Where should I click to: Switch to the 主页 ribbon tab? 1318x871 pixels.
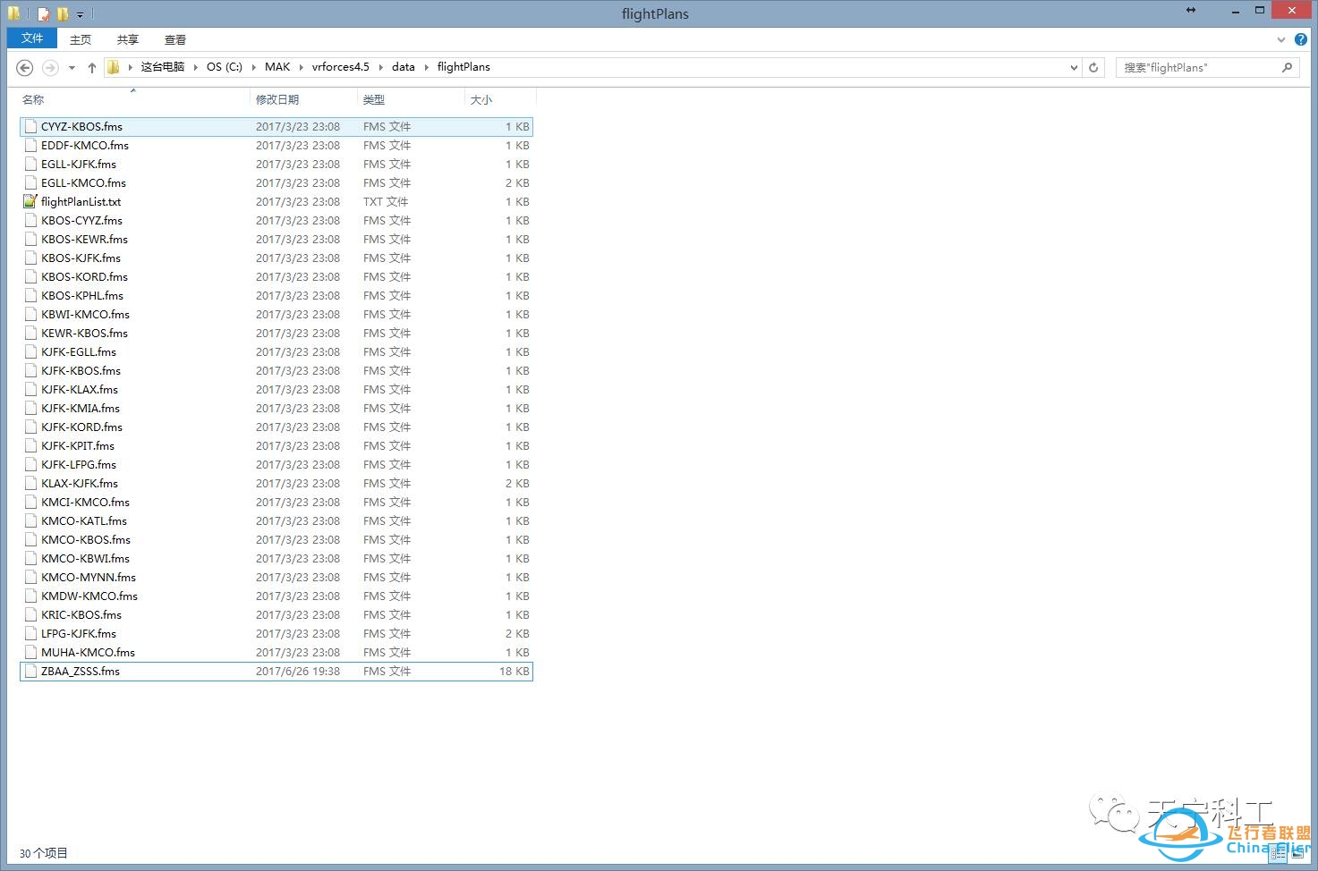tap(81, 39)
